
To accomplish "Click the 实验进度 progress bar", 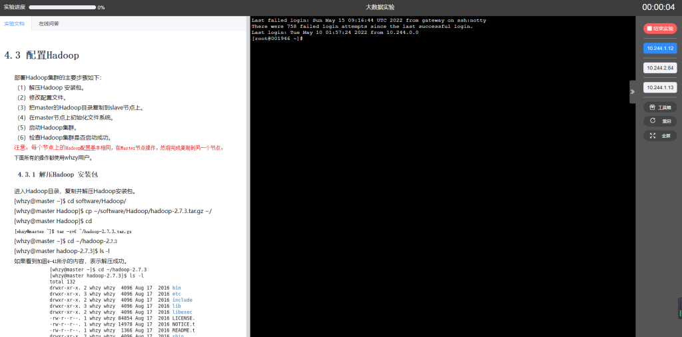I will coord(62,7).
